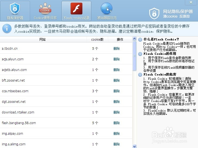Screen dimensions: 198x148
Task: Delete cookies for acjs.aliyun.com
Action: (116, 59)
